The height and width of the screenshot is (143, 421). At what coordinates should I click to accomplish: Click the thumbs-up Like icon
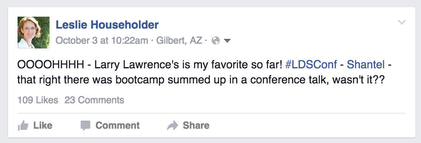pos(23,125)
